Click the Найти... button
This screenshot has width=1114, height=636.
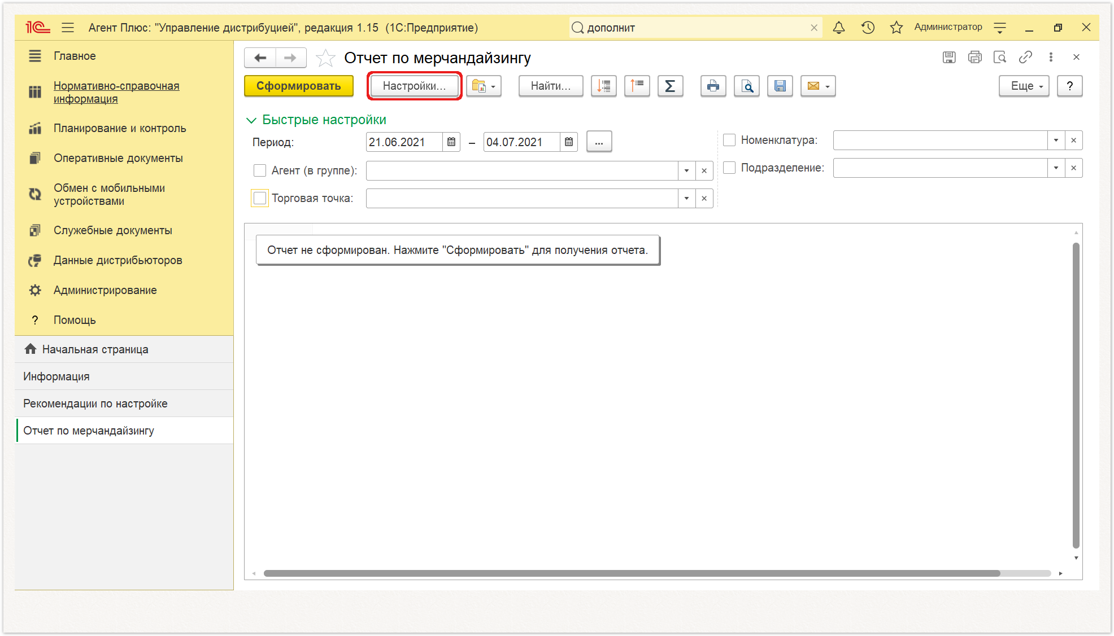(551, 86)
